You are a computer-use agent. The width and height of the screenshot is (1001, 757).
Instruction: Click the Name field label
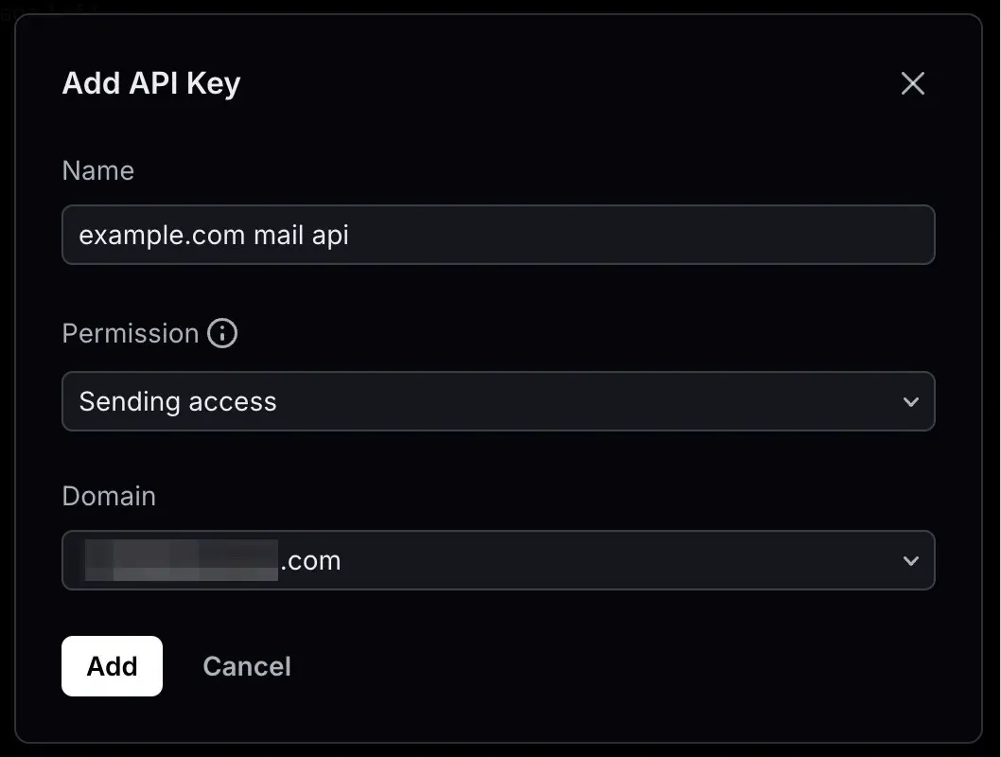98,170
